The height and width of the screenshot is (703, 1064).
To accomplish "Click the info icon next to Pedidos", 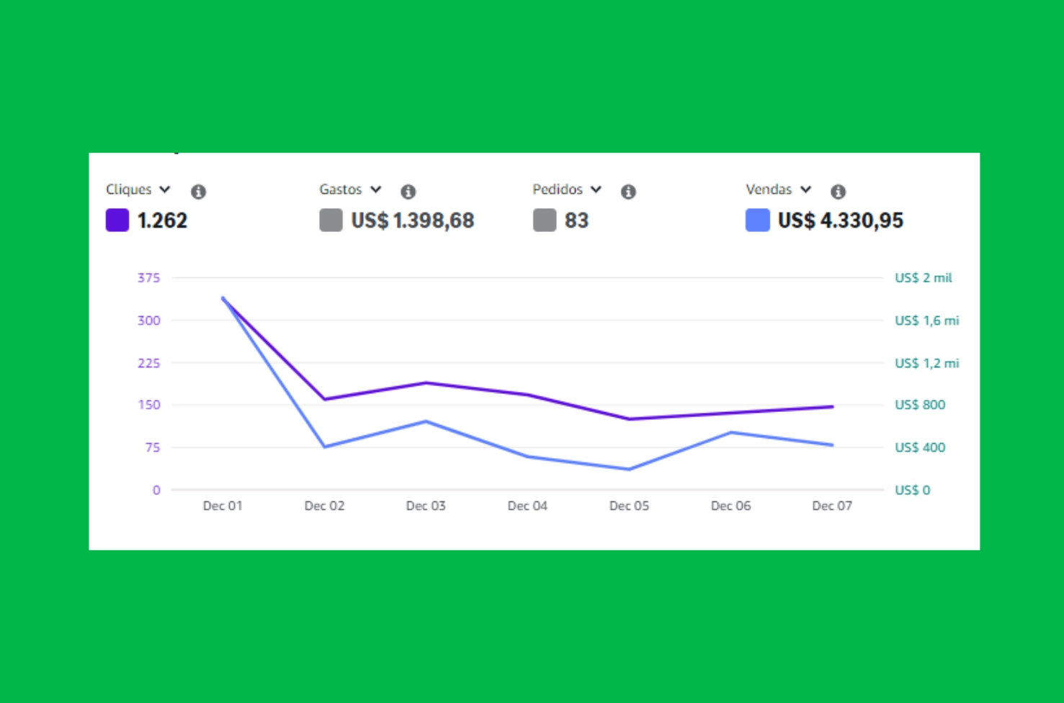I will [628, 192].
